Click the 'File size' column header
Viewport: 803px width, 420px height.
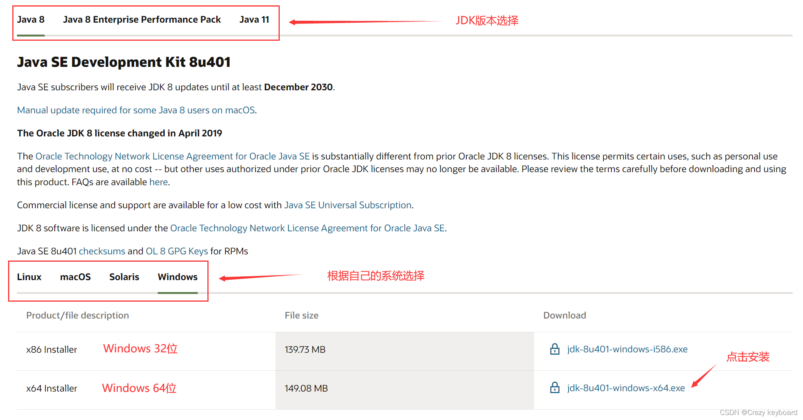302,315
